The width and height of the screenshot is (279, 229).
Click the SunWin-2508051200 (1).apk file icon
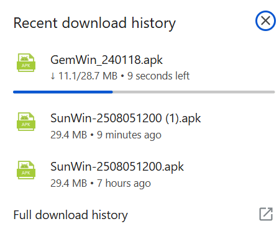coord(26,122)
